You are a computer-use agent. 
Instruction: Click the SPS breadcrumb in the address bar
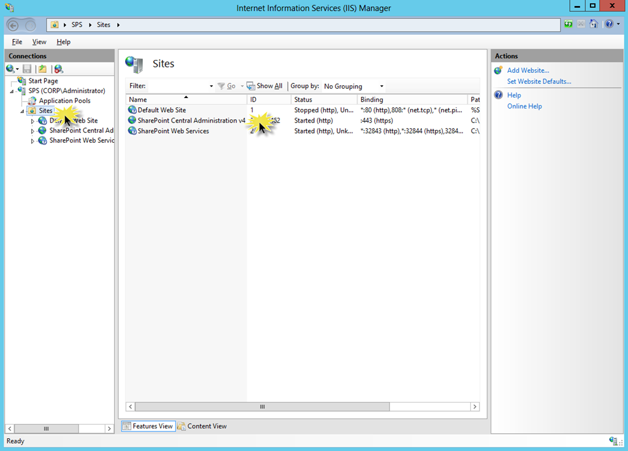[x=77, y=25]
